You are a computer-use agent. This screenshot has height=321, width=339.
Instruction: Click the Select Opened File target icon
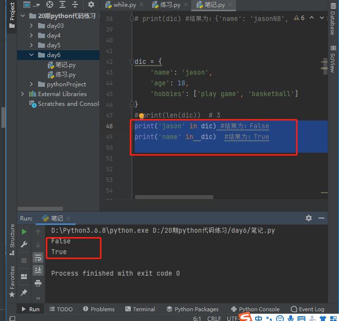[x=50, y=4]
